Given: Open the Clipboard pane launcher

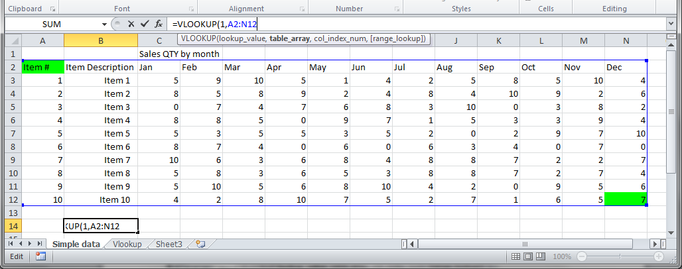Looking at the screenshot, I should [53, 9].
